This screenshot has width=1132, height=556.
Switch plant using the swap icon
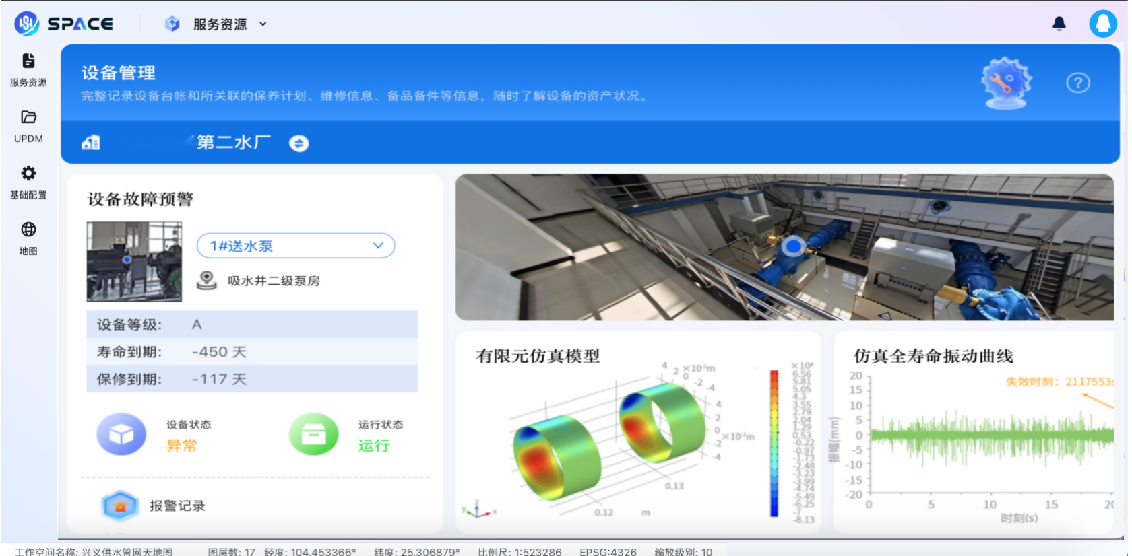299,143
